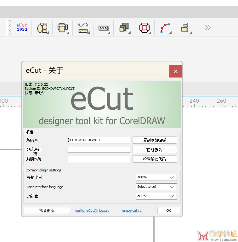Click the System ID: ECDXDW-XTLXLWXLT banner text
238x242 pixels.
pos(49,89)
